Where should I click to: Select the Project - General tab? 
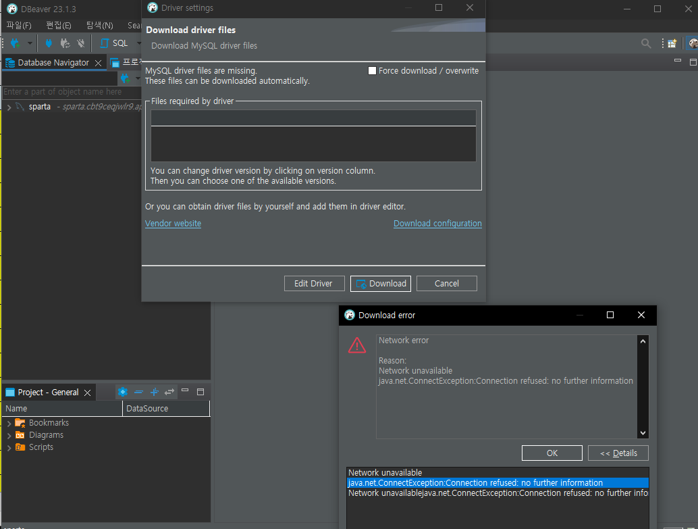pyautogui.click(x=48, y=392)
